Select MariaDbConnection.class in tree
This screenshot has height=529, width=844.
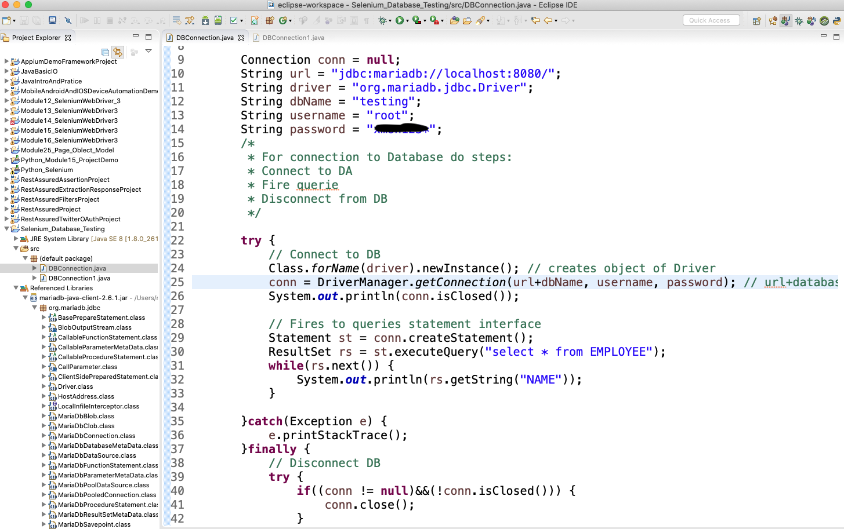(x=96, y=436)
